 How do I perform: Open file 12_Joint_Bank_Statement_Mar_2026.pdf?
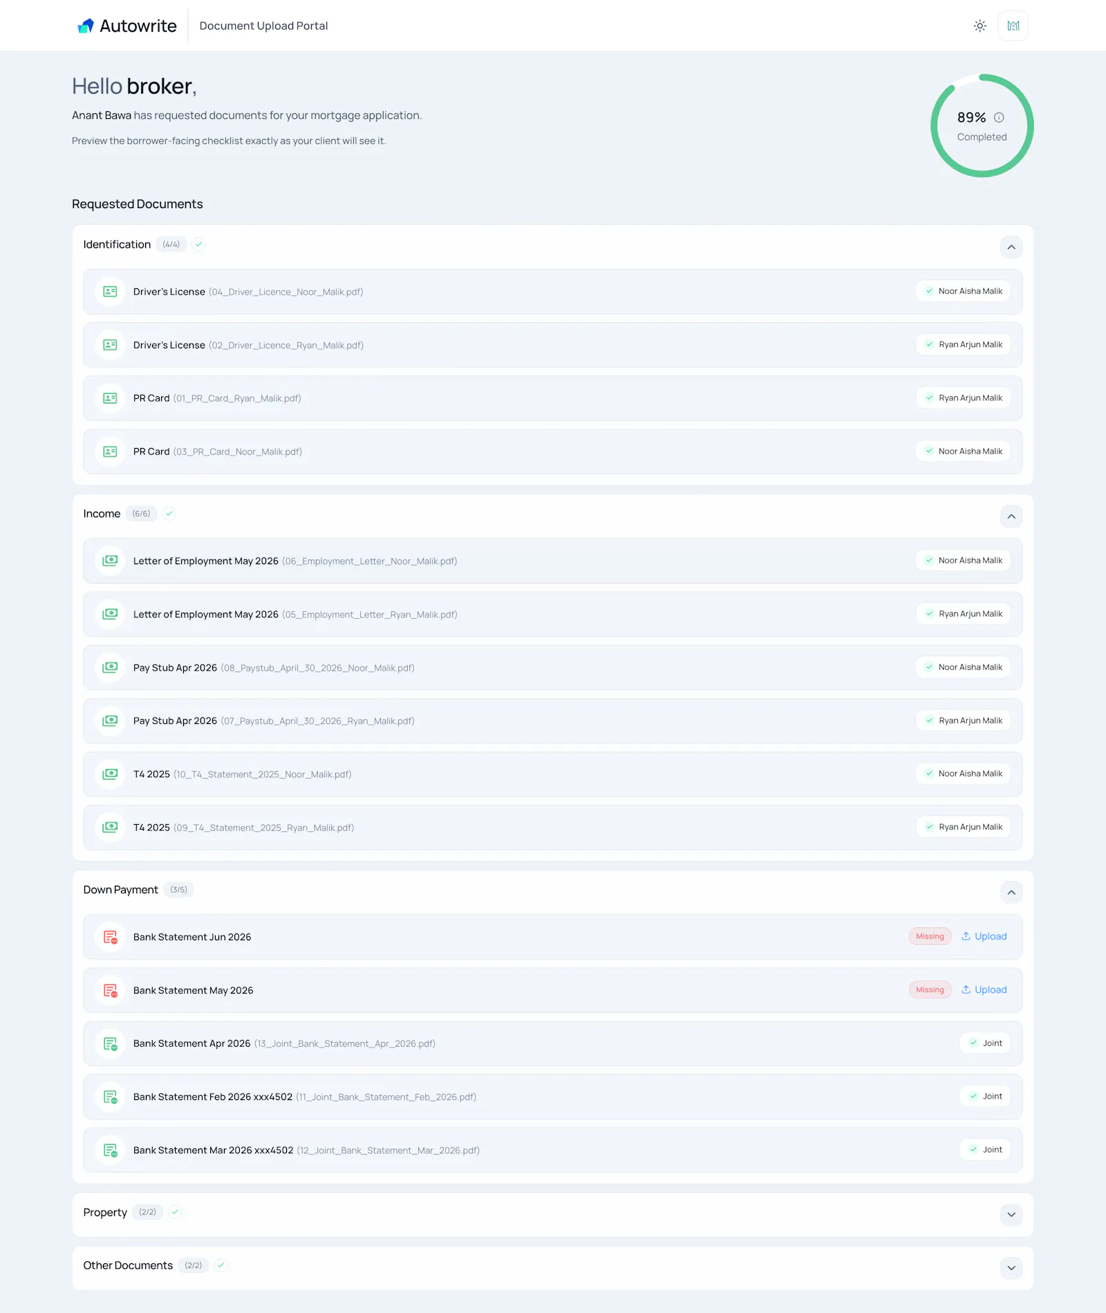pyautogui.click(x=388, y=1150)
